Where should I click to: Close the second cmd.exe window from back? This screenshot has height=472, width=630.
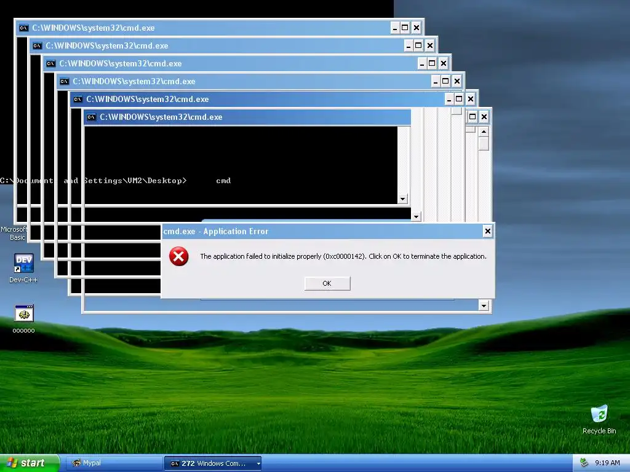pyautogui.click(x=430, y=45)
